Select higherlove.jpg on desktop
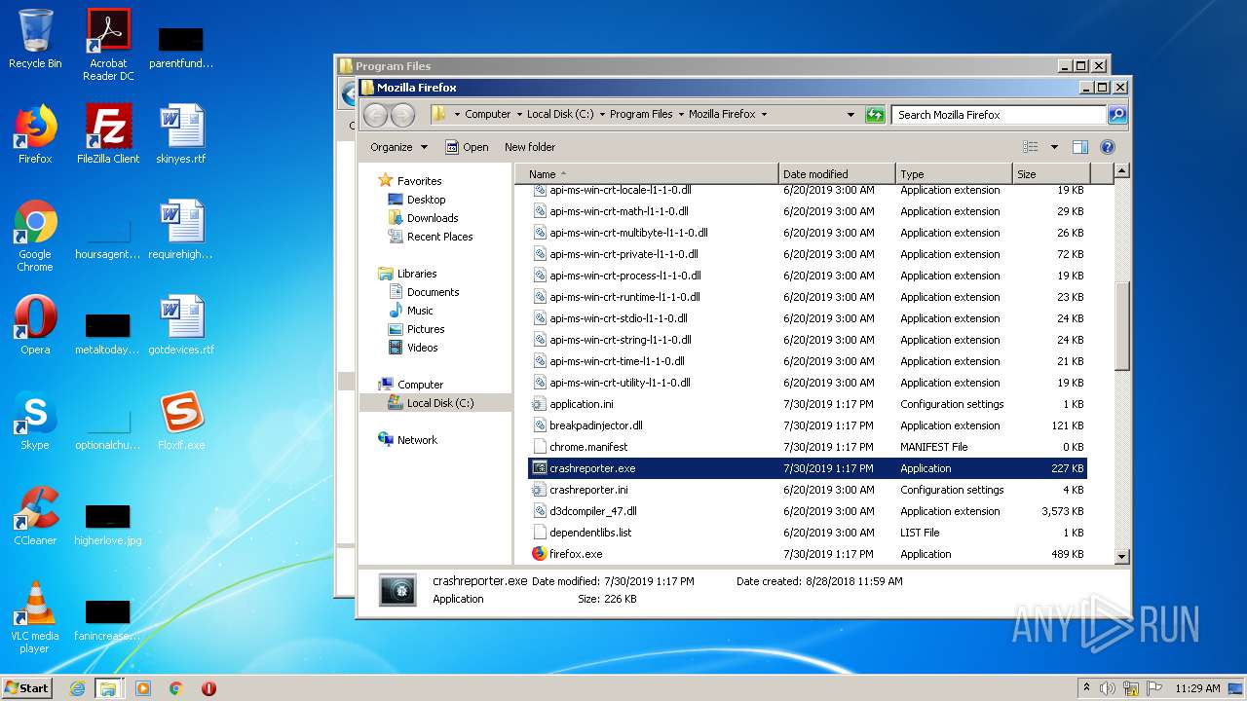The image size is (1247, 701). [108, 524]
